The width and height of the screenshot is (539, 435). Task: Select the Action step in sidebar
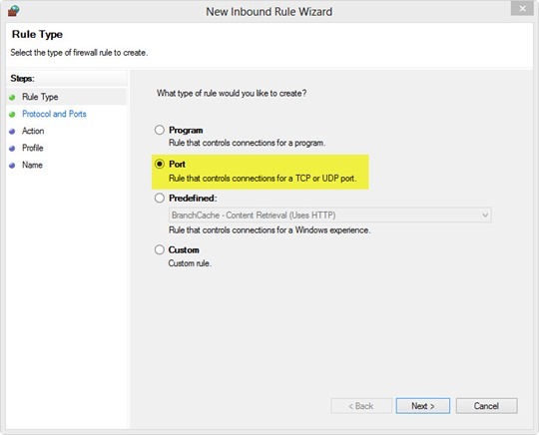(x=33, y=131)
